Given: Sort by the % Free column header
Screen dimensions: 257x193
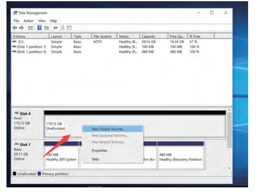Looking at the screenshot, I should (201, 36).
